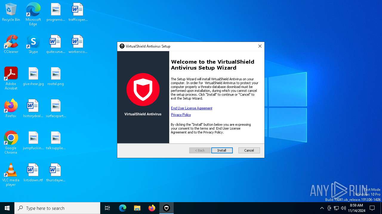Click Install in VirtualShield setup wizard
Image resolution: width=382 pixels, height=214 pixels.
click(x=222, y=150)
